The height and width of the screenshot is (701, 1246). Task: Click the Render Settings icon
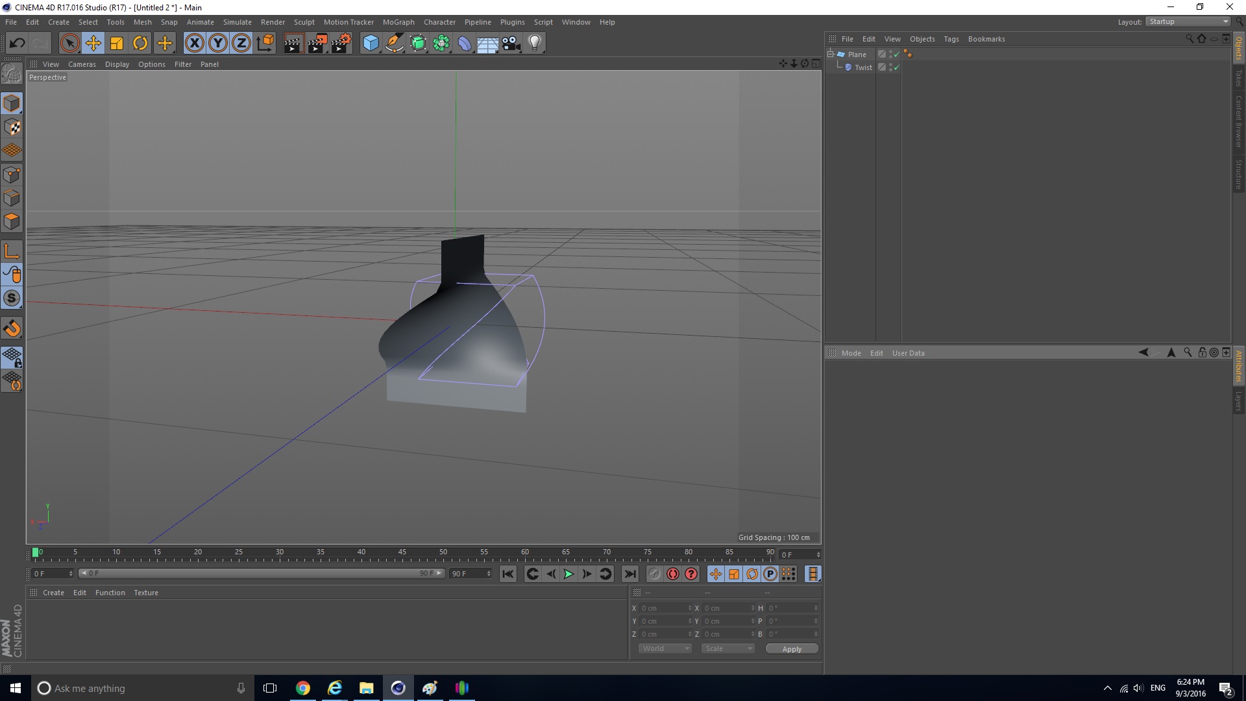point(341,42)
